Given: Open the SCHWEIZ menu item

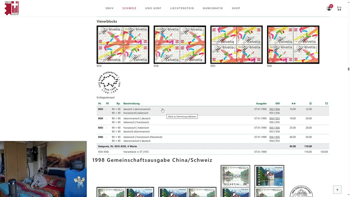Looking at the screenshot, I should coord(129,8).
